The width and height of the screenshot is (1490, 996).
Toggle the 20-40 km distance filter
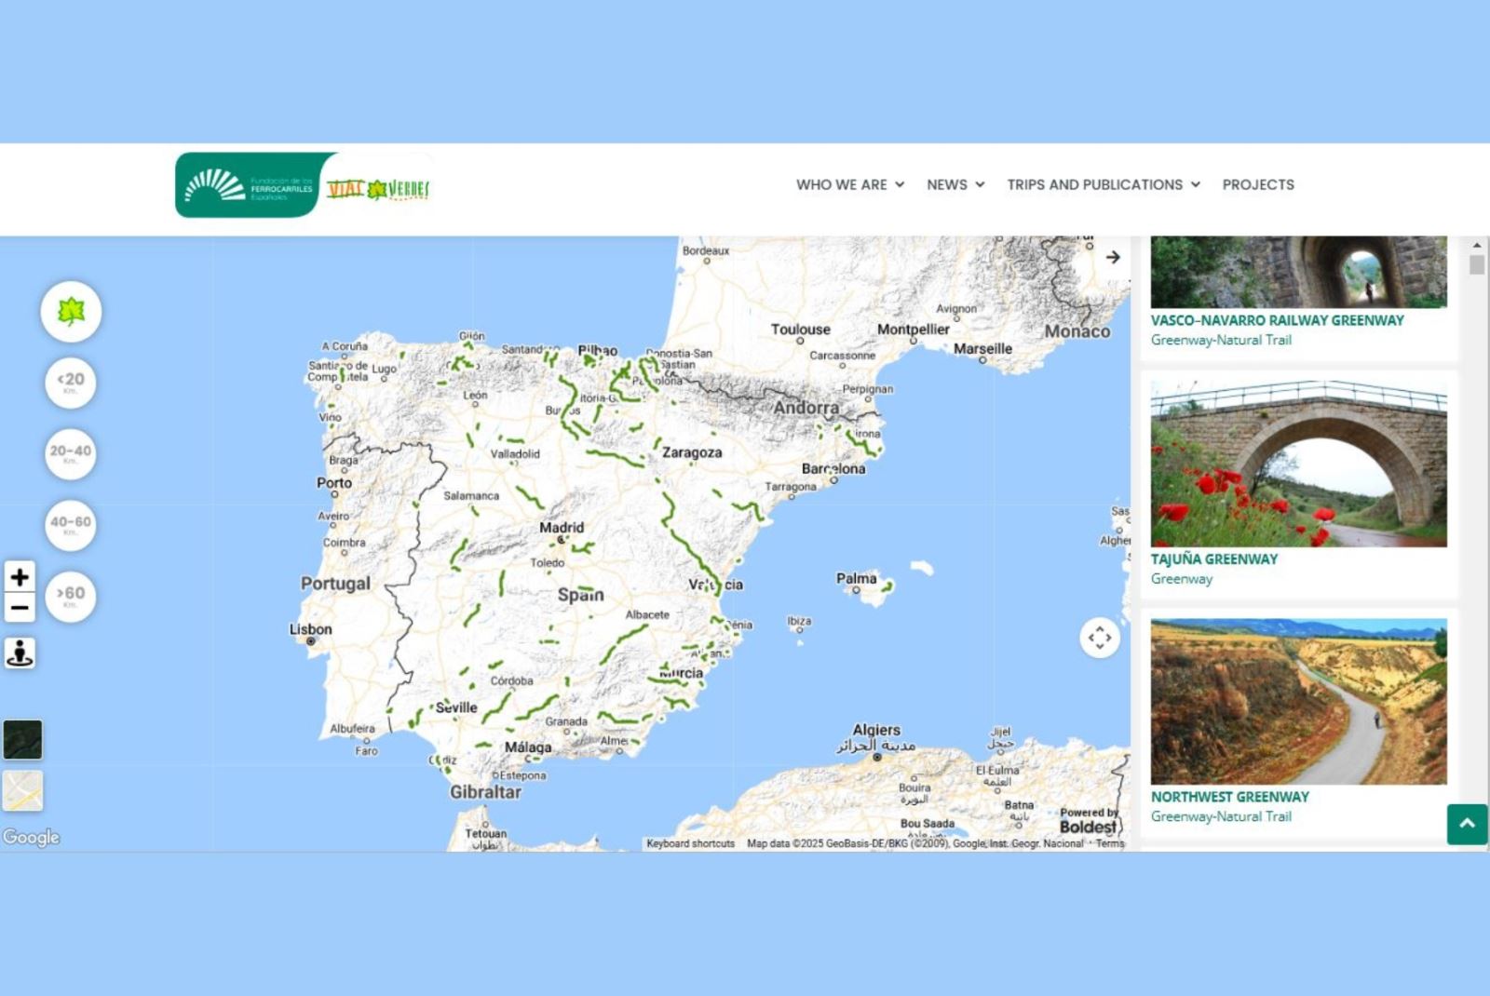pos(71,453)
